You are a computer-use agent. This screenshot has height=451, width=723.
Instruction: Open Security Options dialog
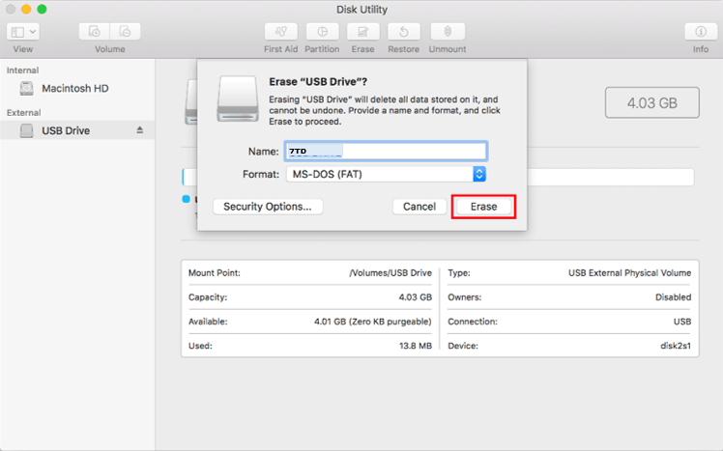(268, 207)
